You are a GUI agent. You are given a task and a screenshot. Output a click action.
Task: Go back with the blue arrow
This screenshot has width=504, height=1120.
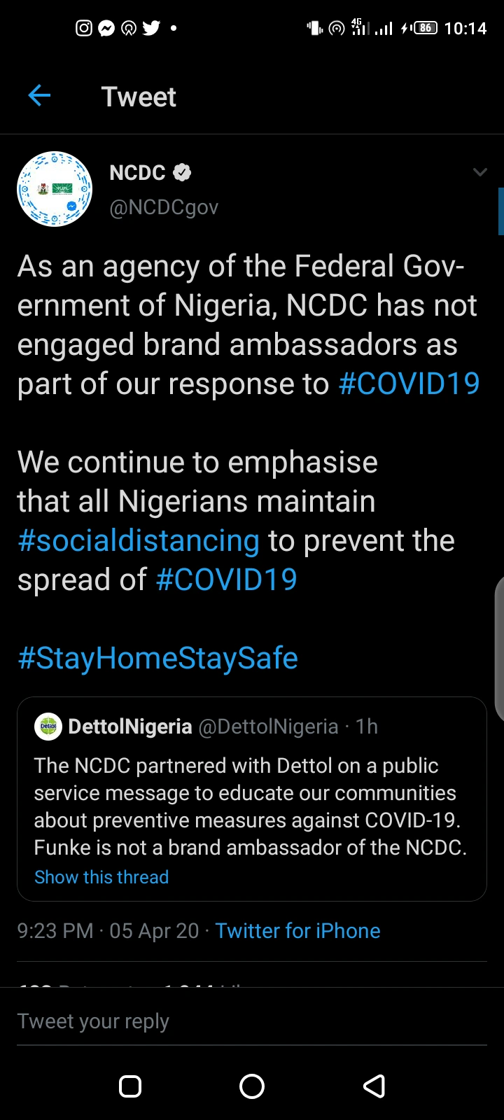pyautogui.click(x=39, y=96)
